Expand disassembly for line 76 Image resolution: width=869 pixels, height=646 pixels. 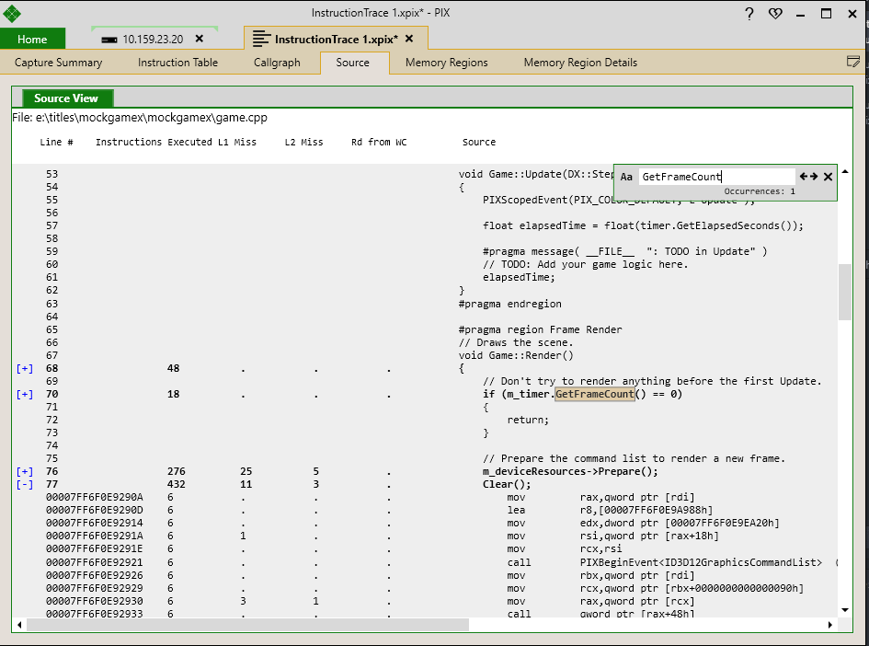click(25, 472)
